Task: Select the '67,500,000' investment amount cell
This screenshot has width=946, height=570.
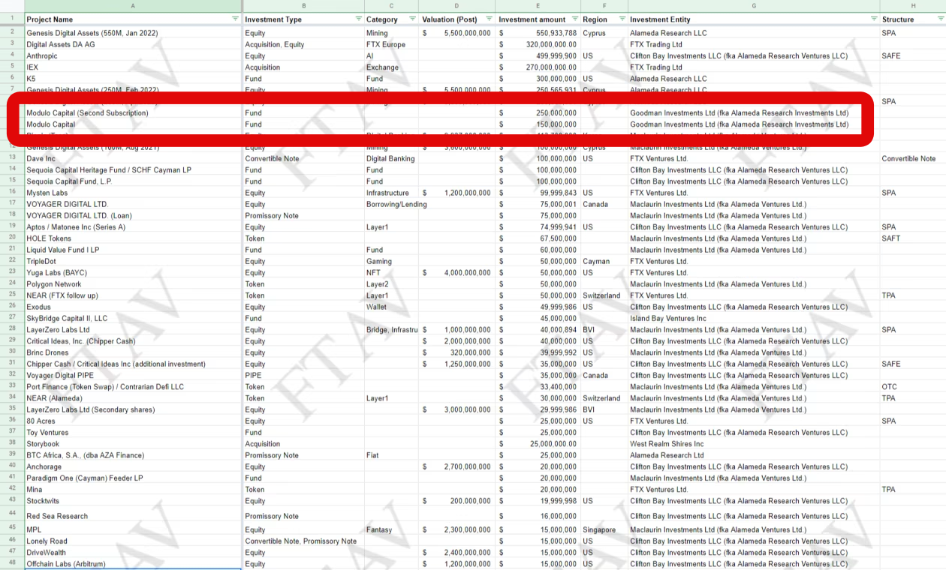Action: click(x=538, y=238)
